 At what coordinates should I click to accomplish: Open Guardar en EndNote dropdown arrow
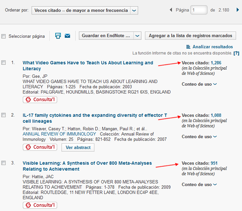coord(138,36)
